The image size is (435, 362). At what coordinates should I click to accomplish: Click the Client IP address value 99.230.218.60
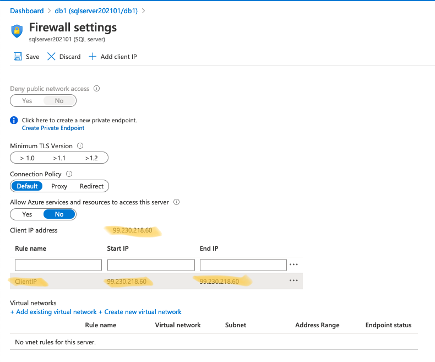pyautogui.click(x=132, y=230)
